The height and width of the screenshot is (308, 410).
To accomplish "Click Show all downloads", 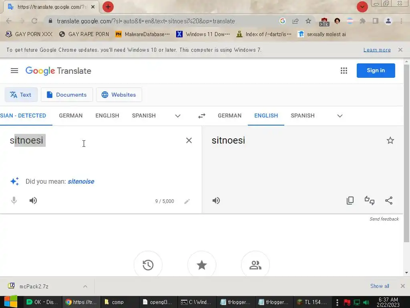I will pyautogui.click(x=380, y=286).
